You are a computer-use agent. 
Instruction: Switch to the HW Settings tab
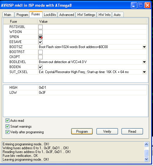point(86,15)
